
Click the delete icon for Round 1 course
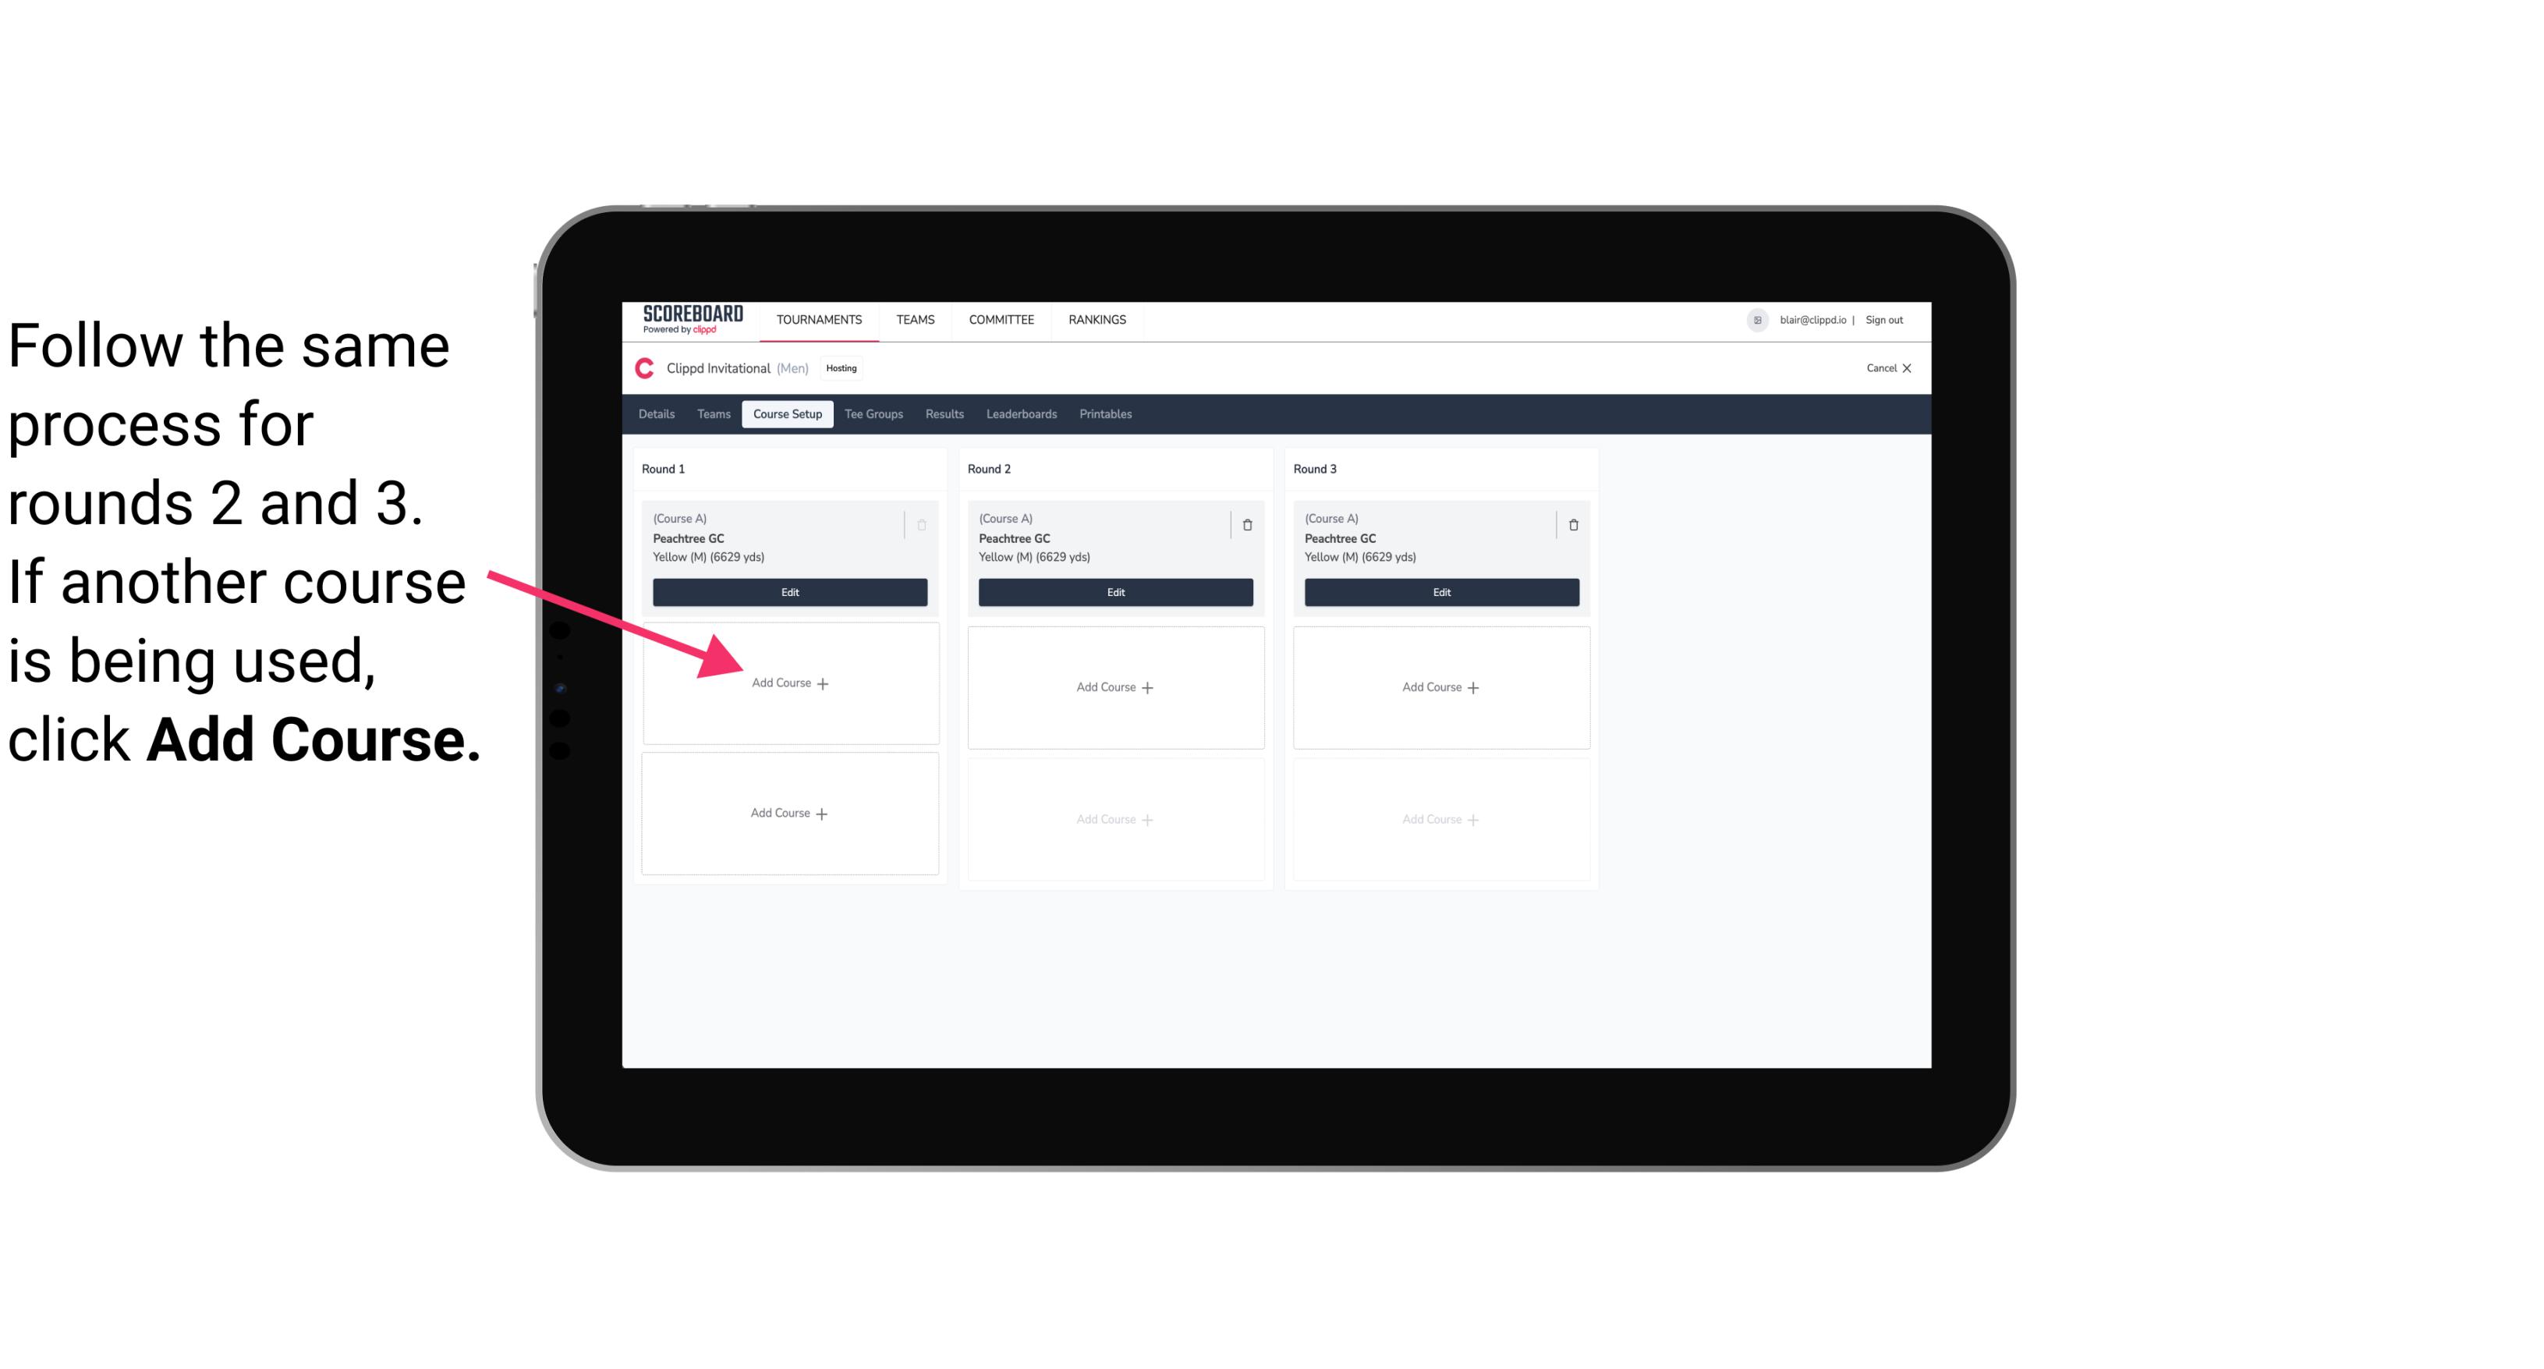[x=922, y=524]
